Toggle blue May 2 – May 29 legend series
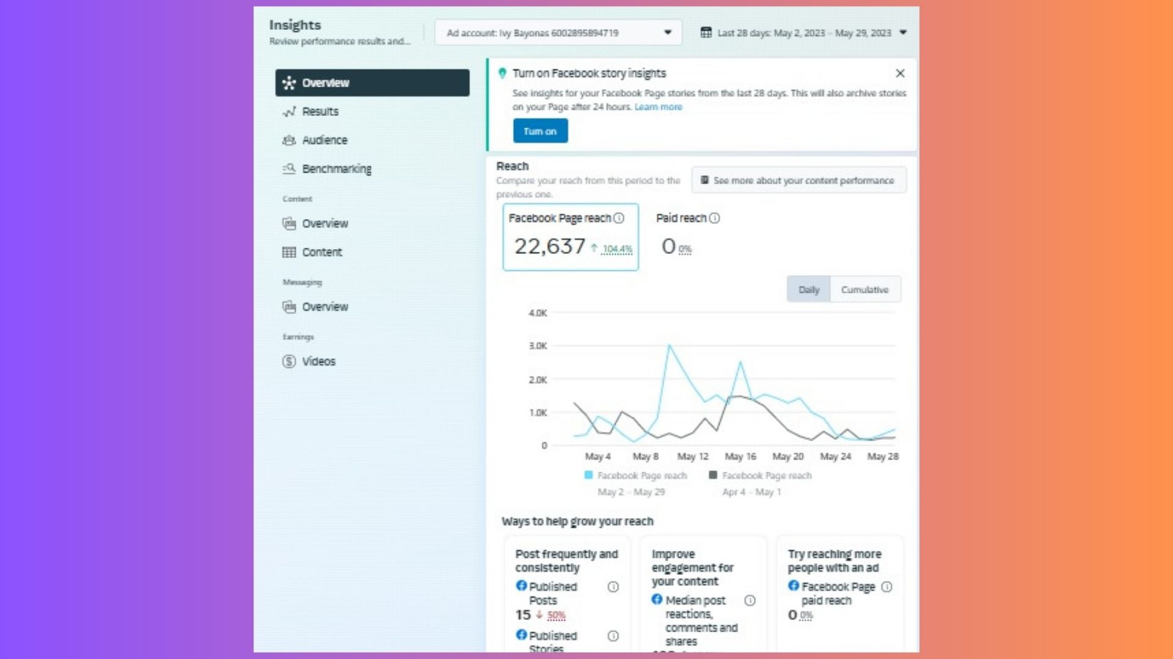Viewport: 1173px width, 659px height. (x=635, y=476)
